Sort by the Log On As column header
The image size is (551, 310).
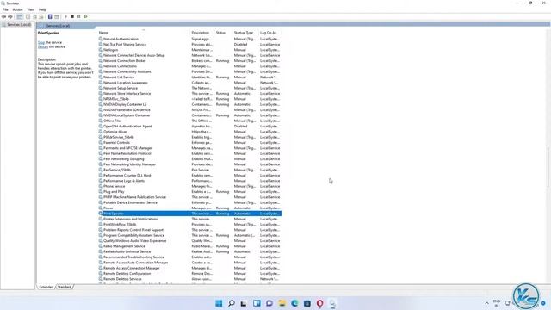[x=269, y=33]
